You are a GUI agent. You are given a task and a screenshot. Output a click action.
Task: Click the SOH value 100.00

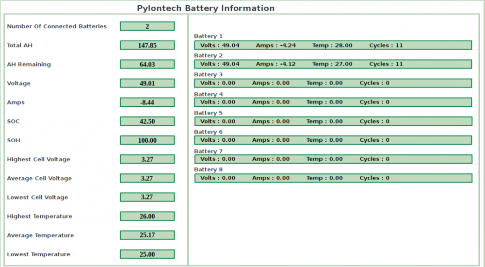(147, 140)
